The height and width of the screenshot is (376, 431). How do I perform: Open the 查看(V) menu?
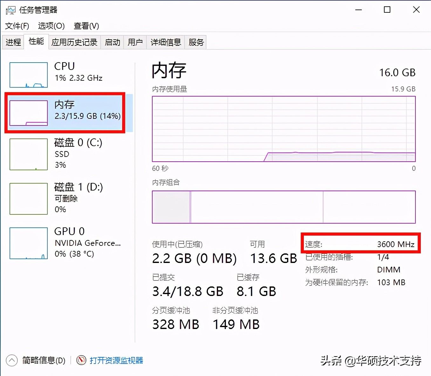(x=86, y=26)
